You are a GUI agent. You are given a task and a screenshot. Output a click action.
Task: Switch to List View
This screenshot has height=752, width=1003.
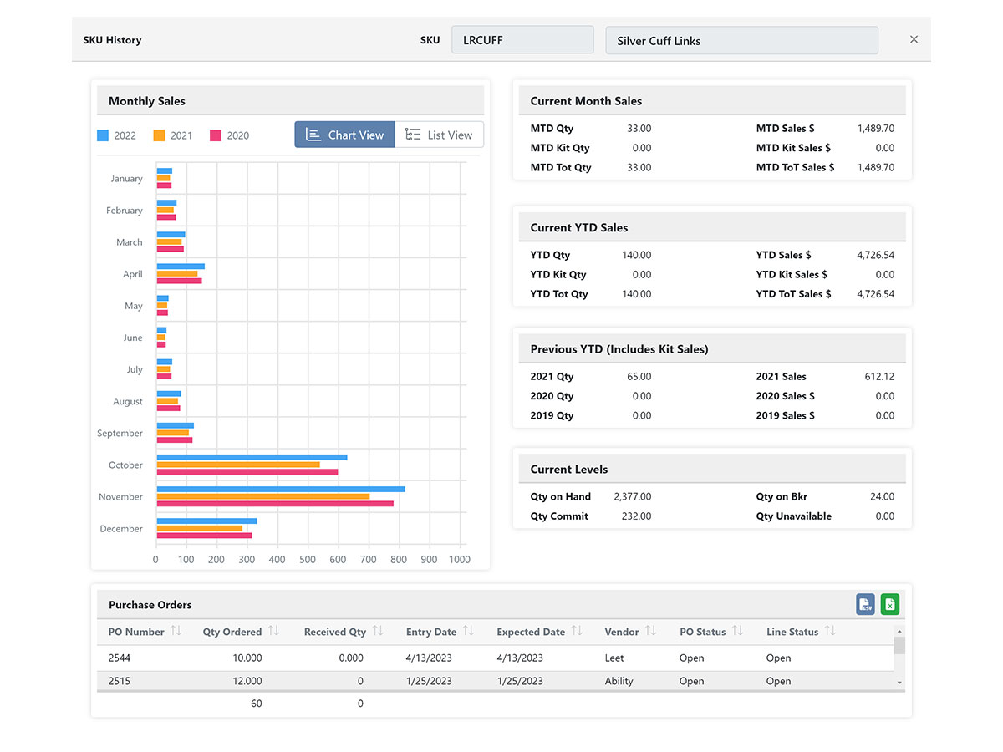pyautogui.click(x=439, y=134)
